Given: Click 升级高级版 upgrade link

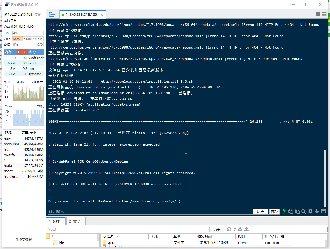Looking at the screenshot, I should [x=24, y=240].
